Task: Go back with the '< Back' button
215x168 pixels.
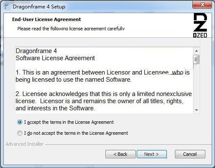Action: tap(121, 154)
